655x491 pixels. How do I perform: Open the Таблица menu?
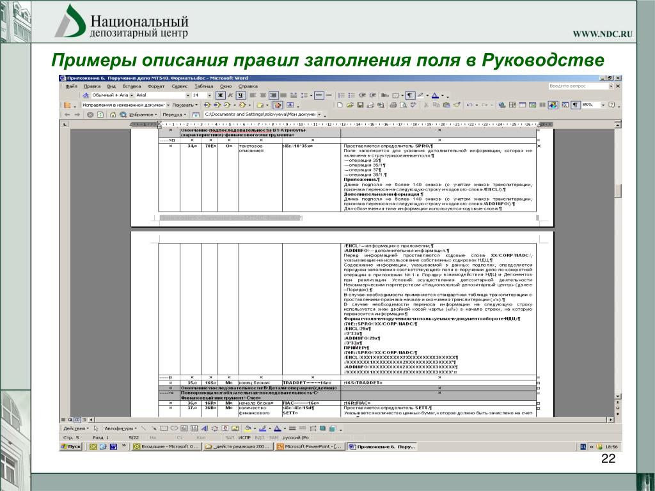203,86
